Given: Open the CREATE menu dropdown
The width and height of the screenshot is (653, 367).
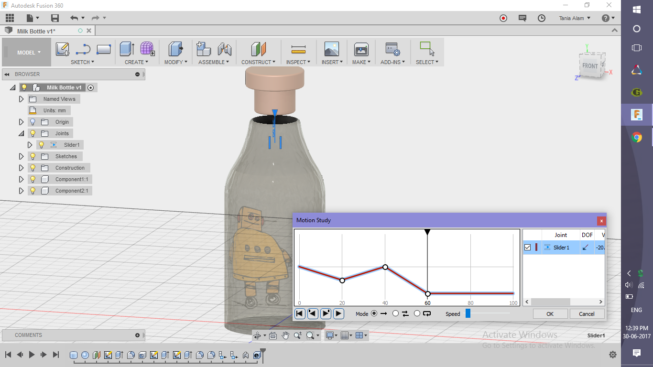Looking at the screenshot, I should pyautogui.click(x=136, y=62).
